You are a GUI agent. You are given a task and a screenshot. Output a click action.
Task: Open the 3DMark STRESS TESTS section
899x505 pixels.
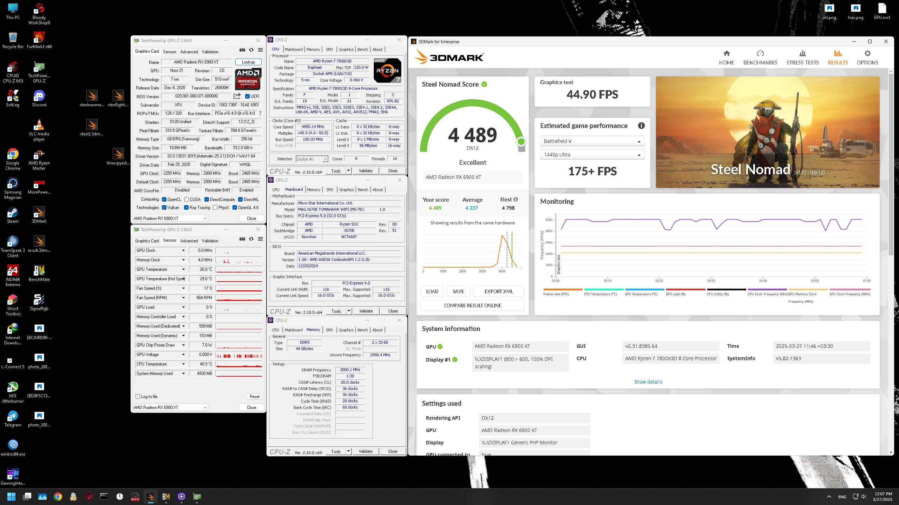tap(802, 58)
